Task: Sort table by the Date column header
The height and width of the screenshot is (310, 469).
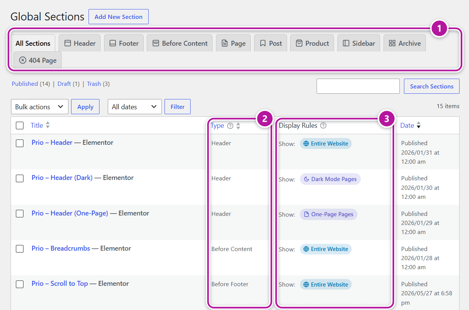Action: point(407,126)
